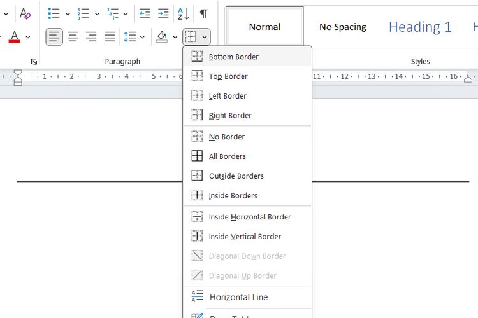The image size is (478, 318).
Task: Click the first-line indent marker on ruler
Action: click(x=18, y=73)
